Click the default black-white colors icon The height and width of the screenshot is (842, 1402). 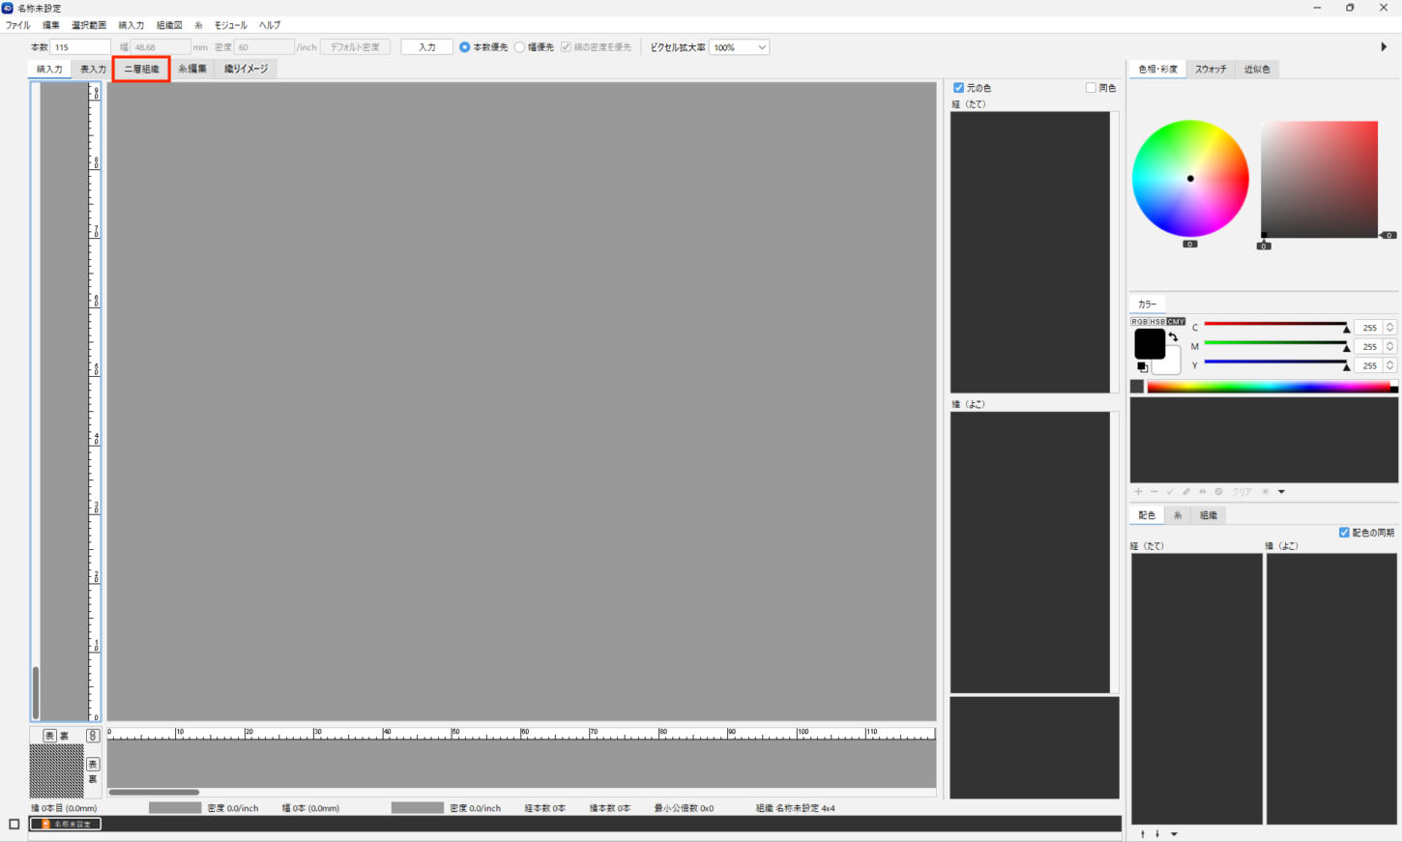tap(1142, 367)
